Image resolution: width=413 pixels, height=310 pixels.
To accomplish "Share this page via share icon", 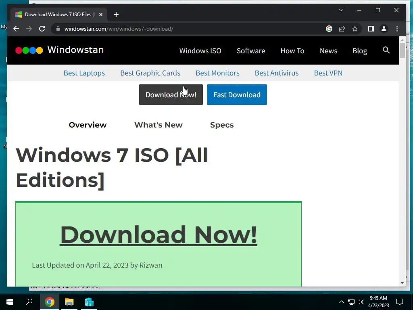I will [342, 29].
